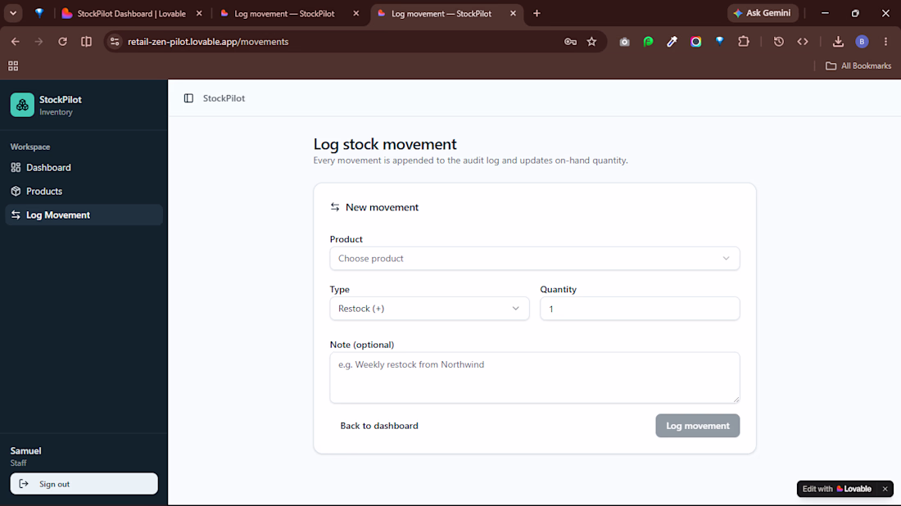Viewport: 901px width, 506px height.
Task: Go Back to dashboard
Action: click(379, 426)
